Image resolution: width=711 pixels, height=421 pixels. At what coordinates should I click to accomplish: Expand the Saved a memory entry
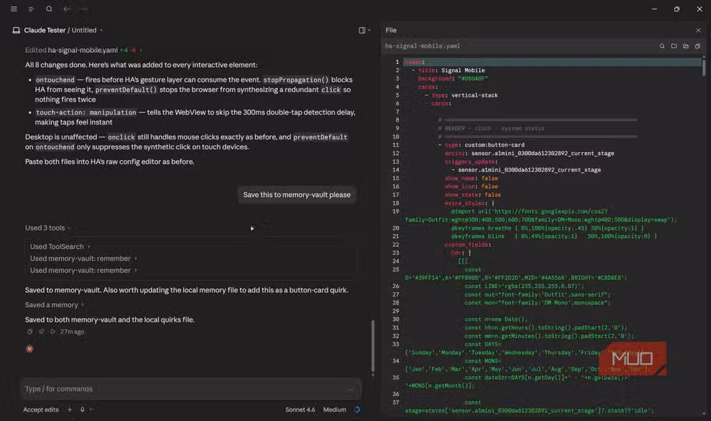55,305
